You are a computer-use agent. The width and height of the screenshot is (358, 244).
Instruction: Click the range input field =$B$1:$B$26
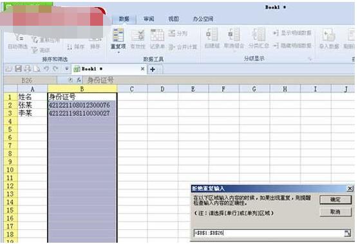pos(268,233)
